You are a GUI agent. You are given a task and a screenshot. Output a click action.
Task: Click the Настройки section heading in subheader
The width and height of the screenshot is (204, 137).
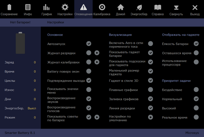click(x=55, y=22)
